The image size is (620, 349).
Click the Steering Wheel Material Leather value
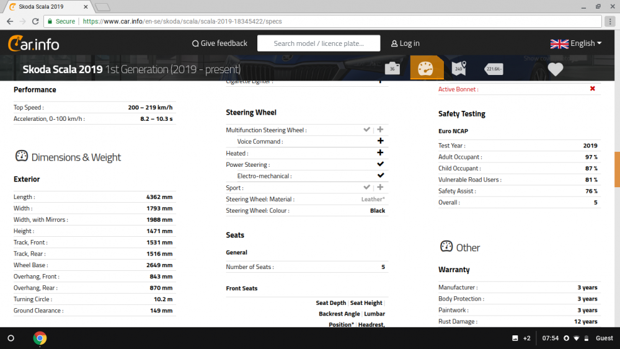373,199
